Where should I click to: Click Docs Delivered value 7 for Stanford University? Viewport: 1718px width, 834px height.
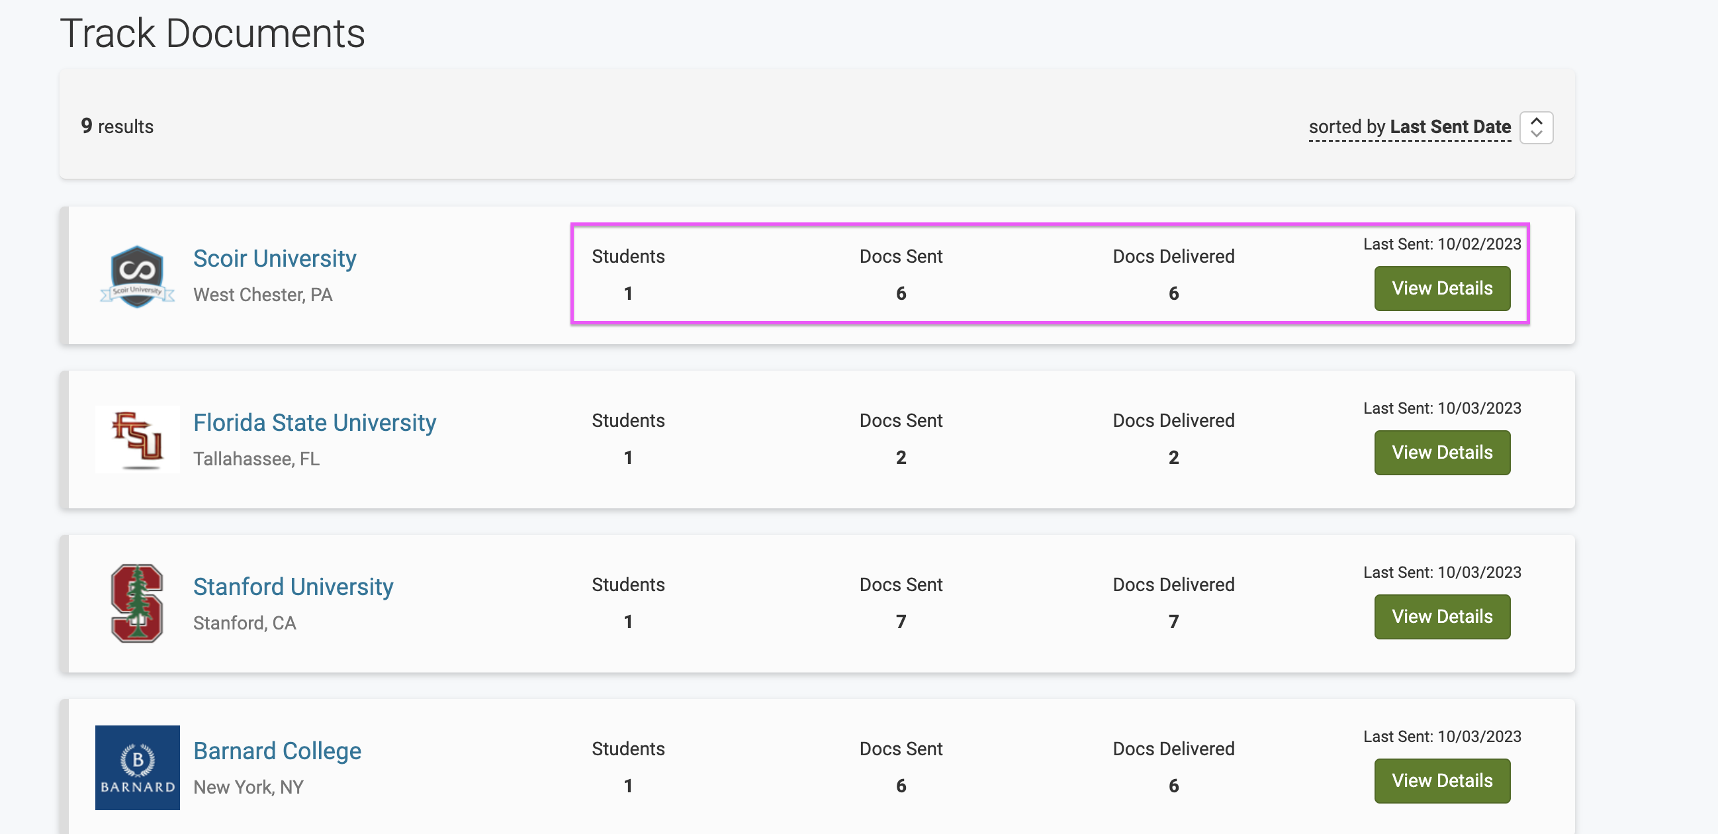pos(1174,622)
